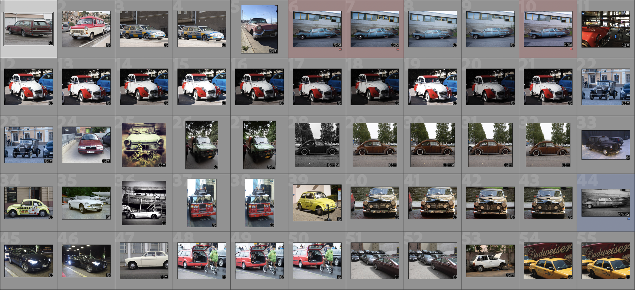Click the keyword badge on photo 2 red van
The image size is (635, 290).
pyautogui.click(x=108, y=45)
